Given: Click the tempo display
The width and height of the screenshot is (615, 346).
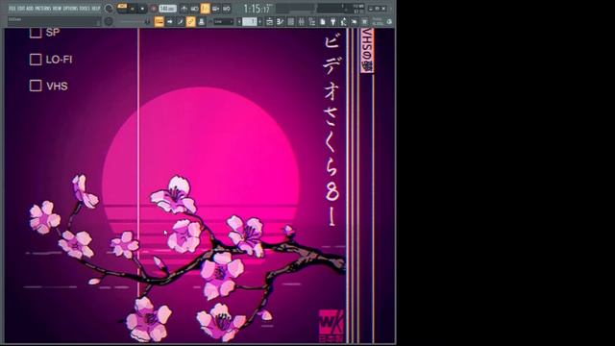Looking at the screenshot, I should (x=167, y=9).
